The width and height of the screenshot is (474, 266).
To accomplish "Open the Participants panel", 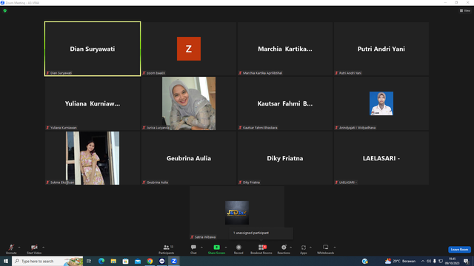I will click(166, 249).
